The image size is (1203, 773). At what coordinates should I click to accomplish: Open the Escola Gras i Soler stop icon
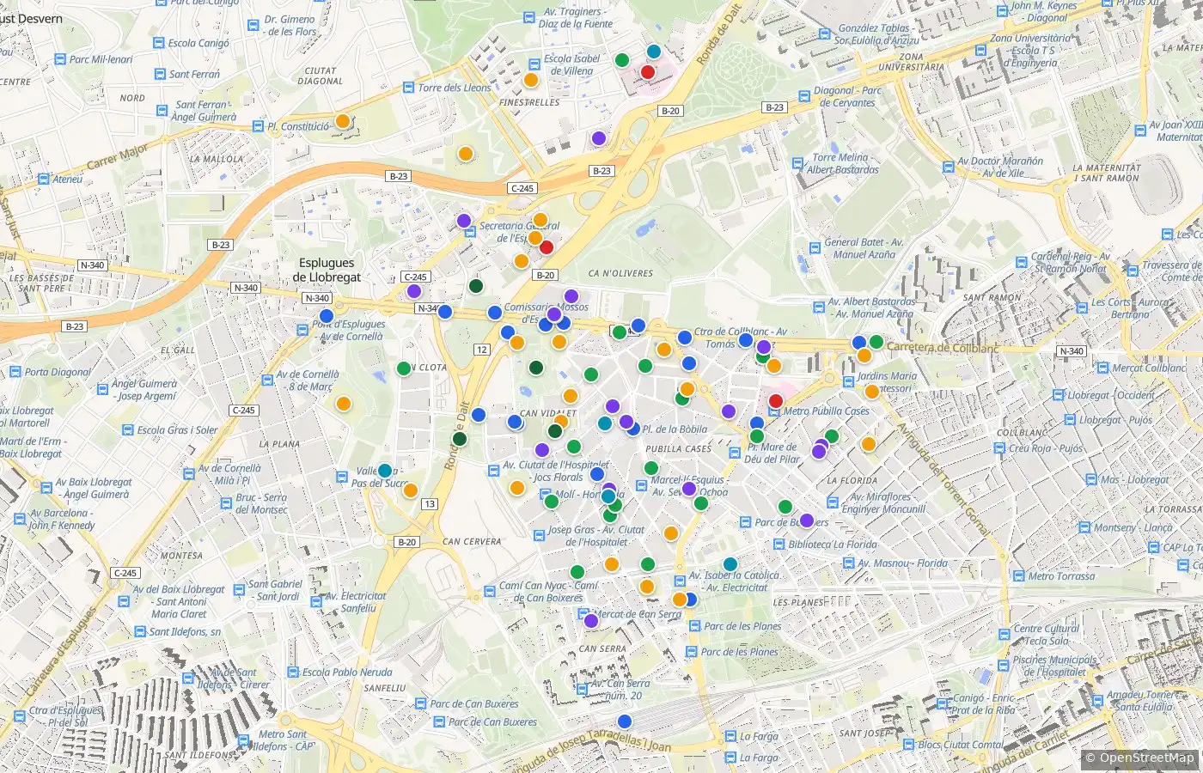click(127, 429)
